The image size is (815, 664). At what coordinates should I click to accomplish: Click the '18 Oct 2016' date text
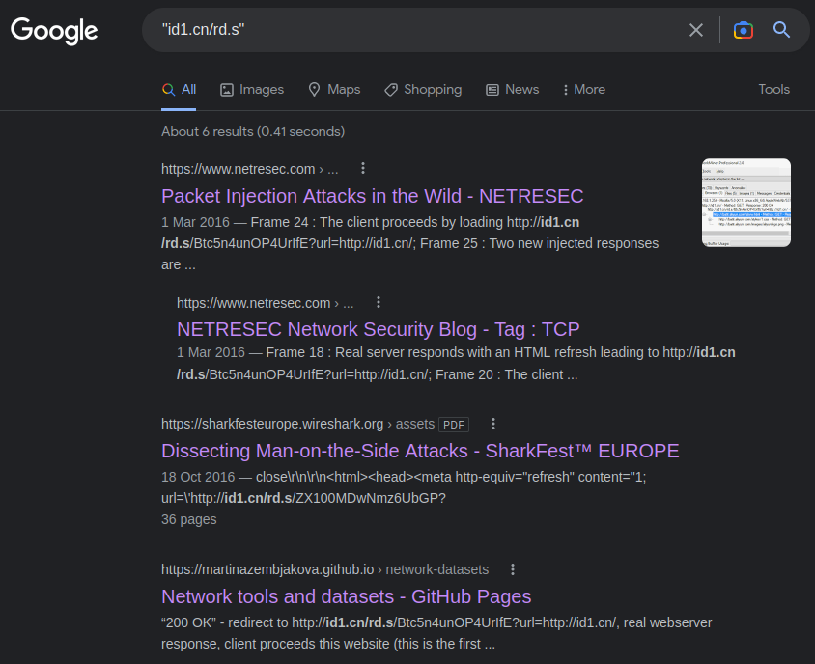[198, 477]
